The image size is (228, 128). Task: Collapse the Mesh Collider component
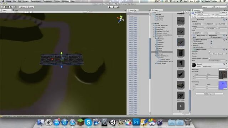coord(192,49)
